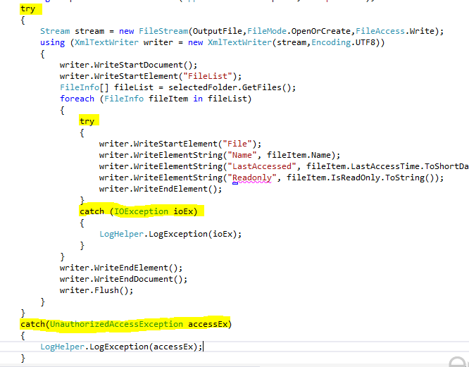Click Encoding.UTF8 argument
Viewport: 469px width, 367px height.
[344, 42]
